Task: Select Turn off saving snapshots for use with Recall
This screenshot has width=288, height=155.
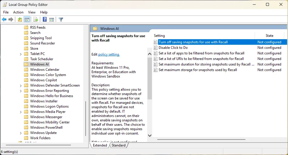Action: click(193, 42)
